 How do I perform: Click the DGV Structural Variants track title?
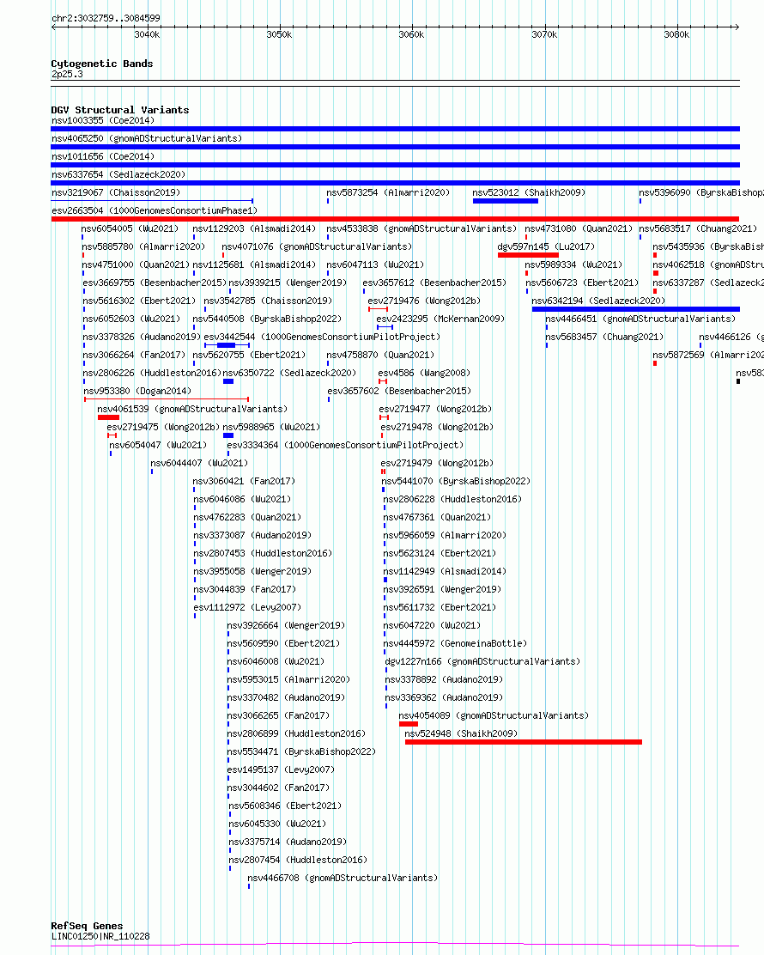pyautogui.click(x=120, y=110)
